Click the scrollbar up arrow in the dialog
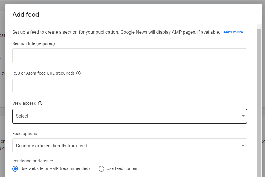Viewport: 265px width, 177px height. [x=259, y=27]
